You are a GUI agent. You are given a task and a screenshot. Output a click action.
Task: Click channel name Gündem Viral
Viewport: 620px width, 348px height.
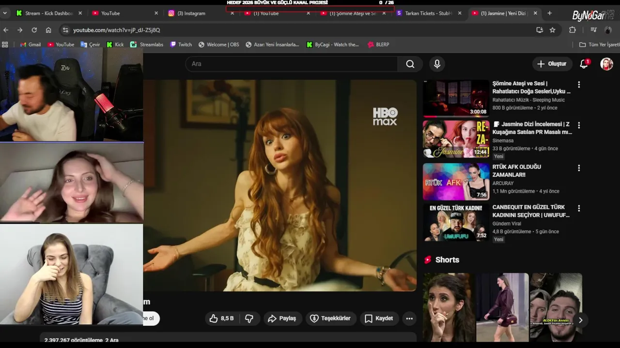coord(507,224)
